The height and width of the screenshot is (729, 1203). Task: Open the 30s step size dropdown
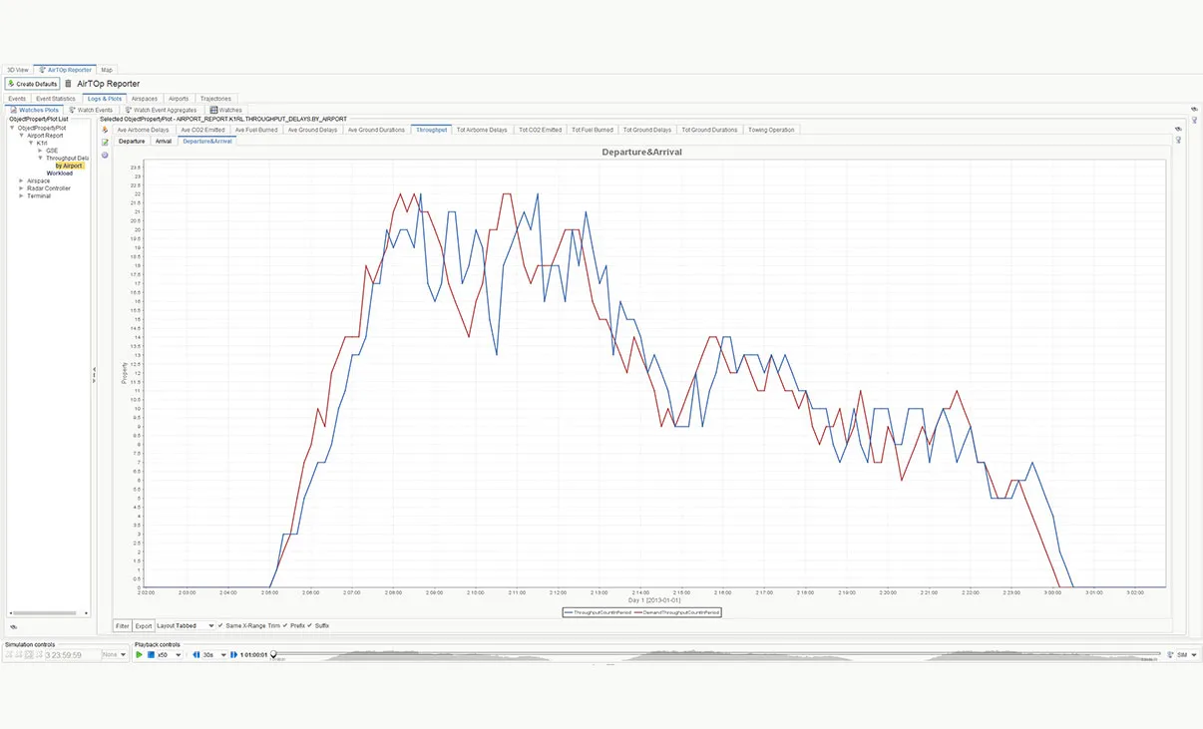tap(215, 654)
